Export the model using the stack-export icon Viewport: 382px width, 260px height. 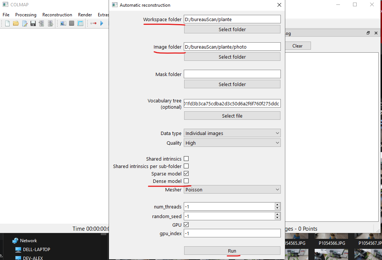tap(50, 23)
